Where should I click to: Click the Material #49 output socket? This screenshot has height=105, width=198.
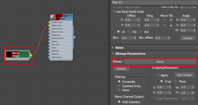[75, 37]
